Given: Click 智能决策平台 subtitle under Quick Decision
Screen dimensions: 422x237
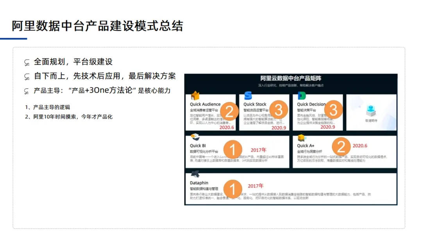Looking at the screenshot, I should tap(306, 110).
